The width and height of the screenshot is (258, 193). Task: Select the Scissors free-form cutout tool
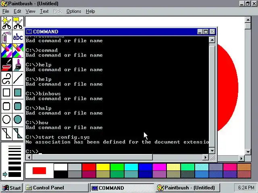6,23
